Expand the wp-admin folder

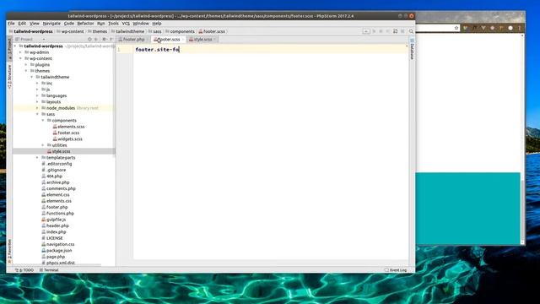click(x=20, y=52)
